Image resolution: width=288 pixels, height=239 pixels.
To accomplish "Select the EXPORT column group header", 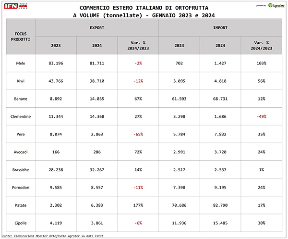I will click(x=97, y=28).
